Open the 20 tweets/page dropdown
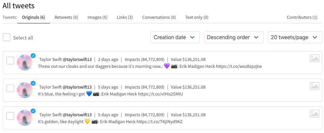 point(295,37)
